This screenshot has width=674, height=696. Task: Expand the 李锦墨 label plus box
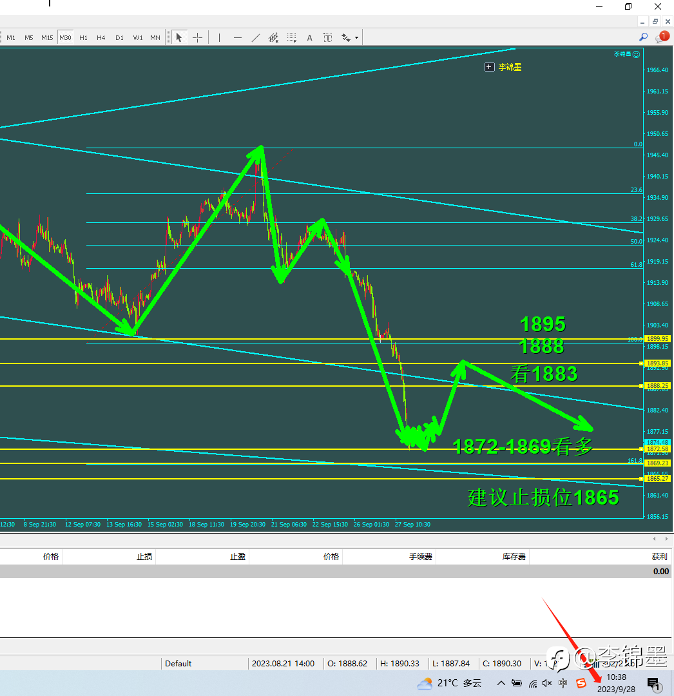pyautogui.click(x=490, y=67)
